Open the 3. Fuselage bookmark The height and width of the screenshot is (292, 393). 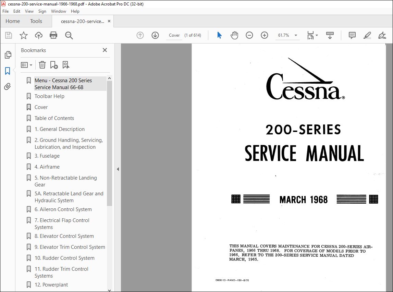point(47,156)
